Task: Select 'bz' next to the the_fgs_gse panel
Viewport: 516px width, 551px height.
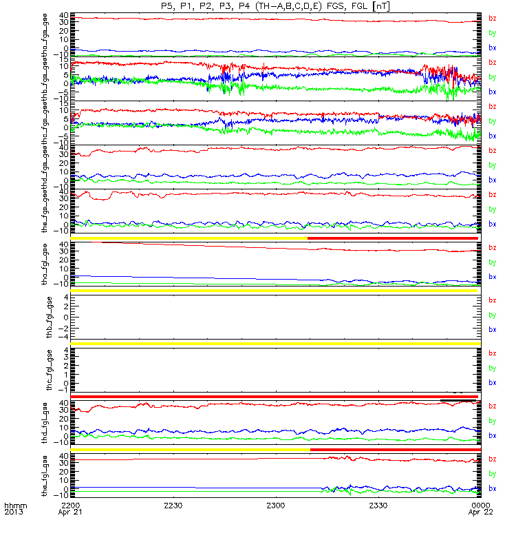Action: pos(492,194)
